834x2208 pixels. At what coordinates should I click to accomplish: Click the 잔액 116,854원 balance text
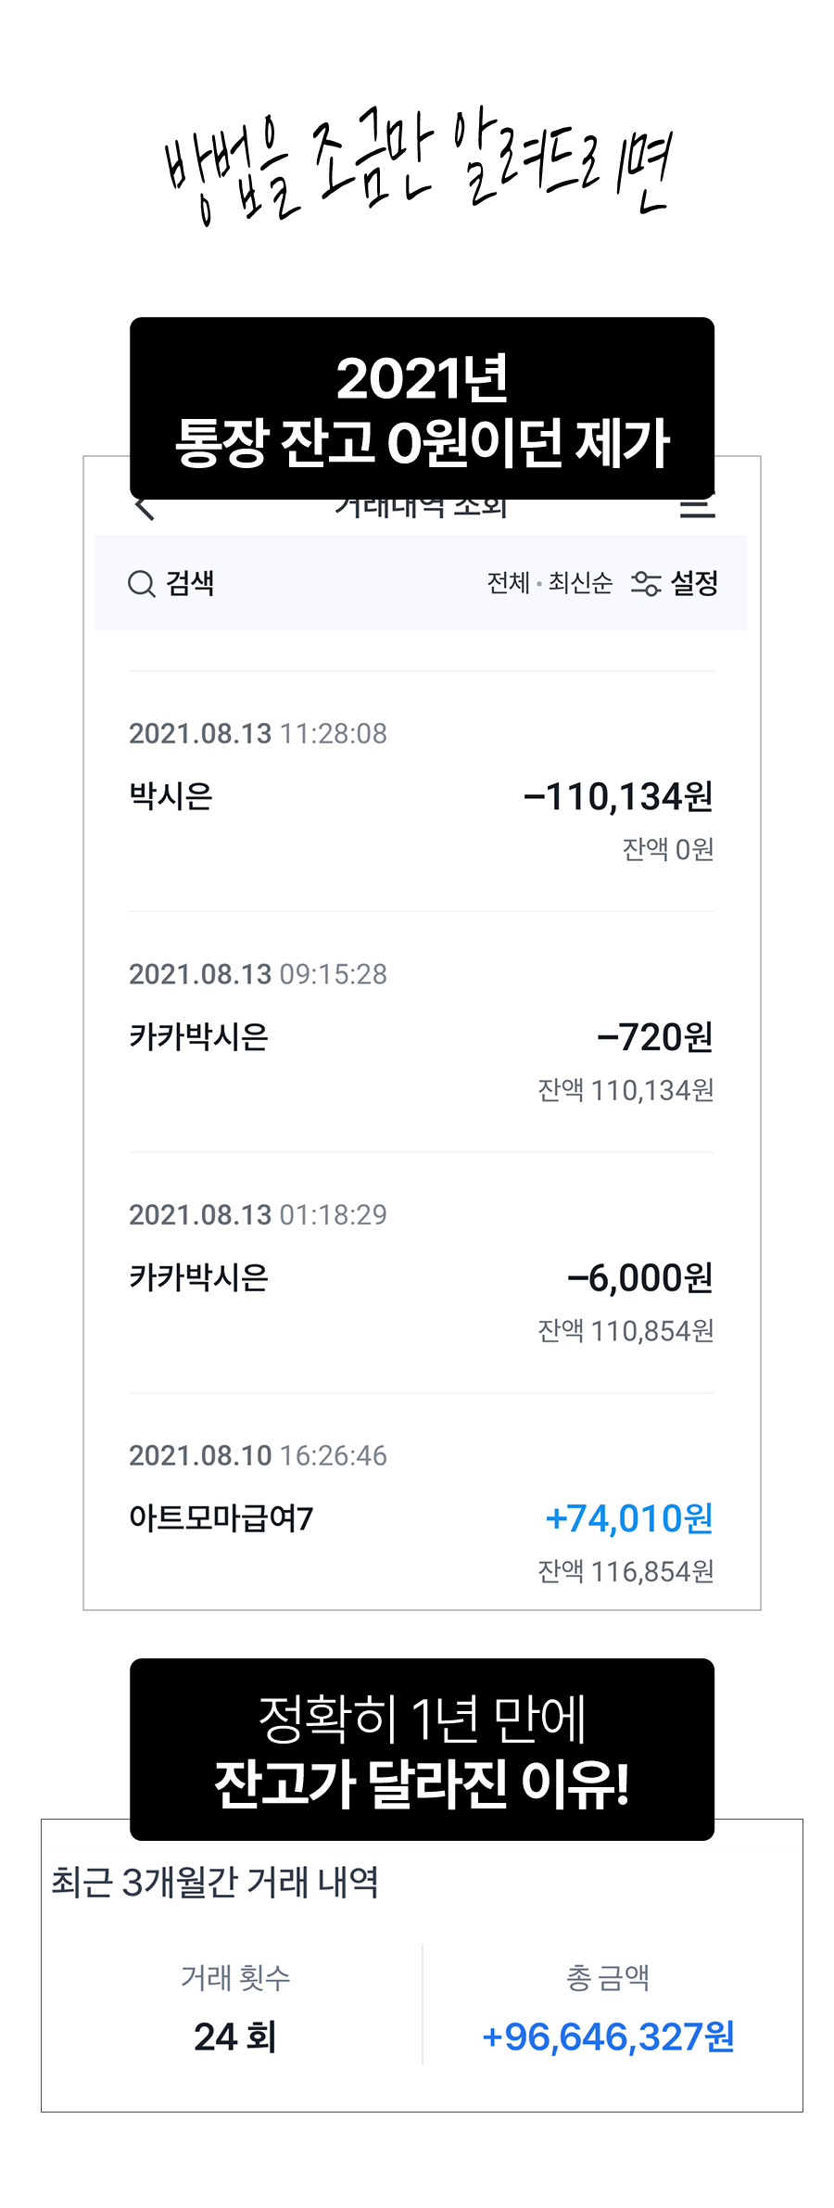coord(625,1571)
